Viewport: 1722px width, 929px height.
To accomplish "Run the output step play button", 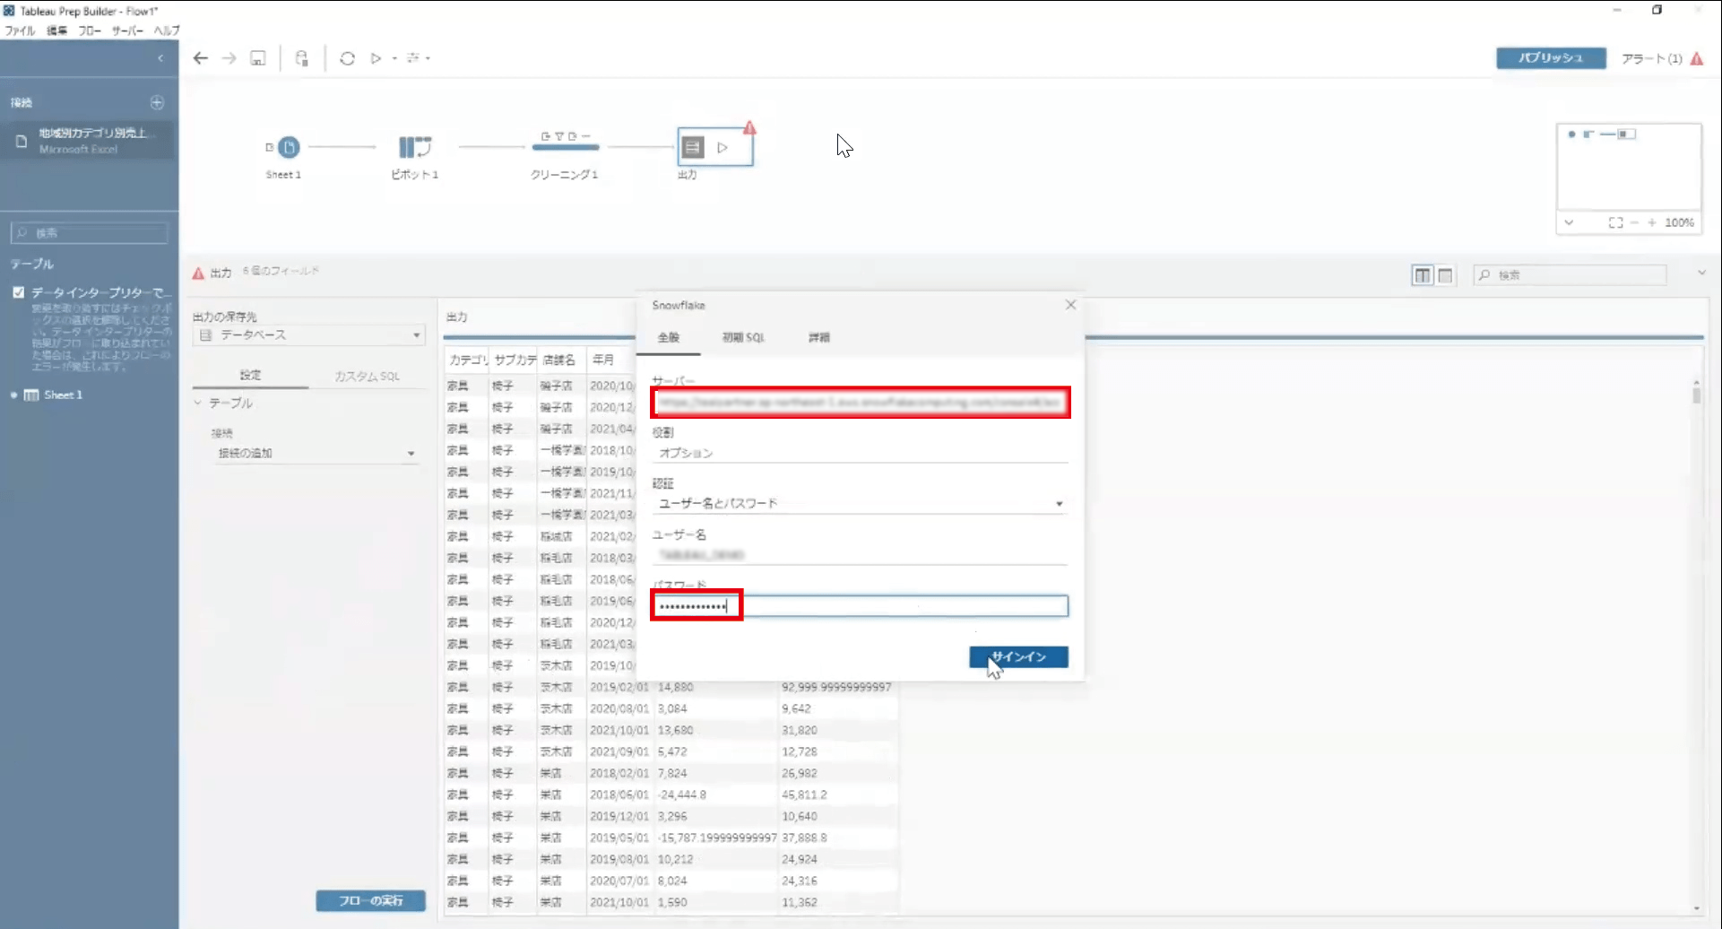I will coord(723,147).
